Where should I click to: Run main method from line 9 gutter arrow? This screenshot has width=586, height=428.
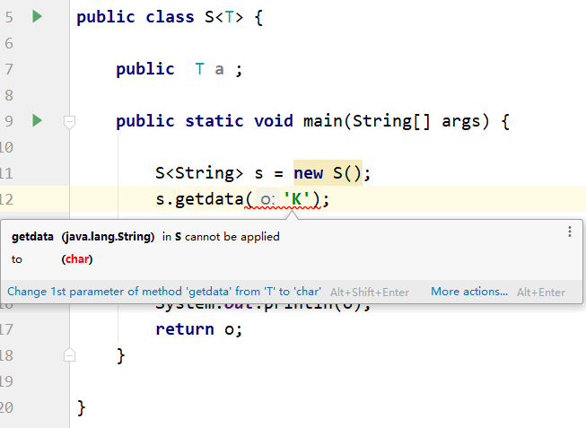[37, 121]
